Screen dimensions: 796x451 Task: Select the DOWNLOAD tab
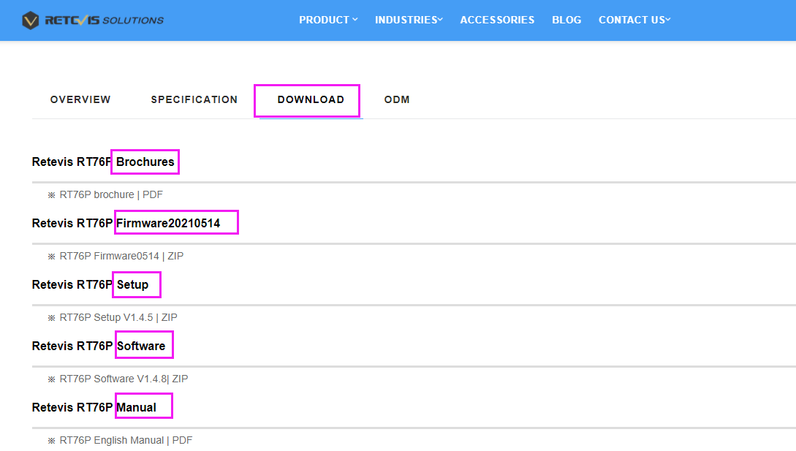311,99
